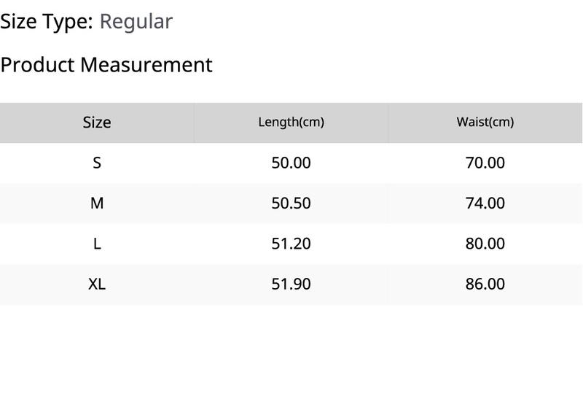The height and width of the screenshot is (407, 583).
Task: Click the 50.50 length value
Action: click(x=291, y=204)
